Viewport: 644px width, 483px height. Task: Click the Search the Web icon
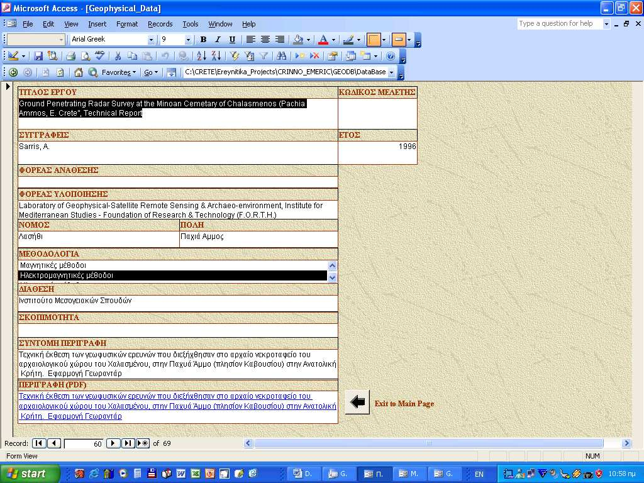point(93,72)
